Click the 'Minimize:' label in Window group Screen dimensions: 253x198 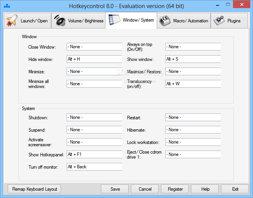coord(37,72)
